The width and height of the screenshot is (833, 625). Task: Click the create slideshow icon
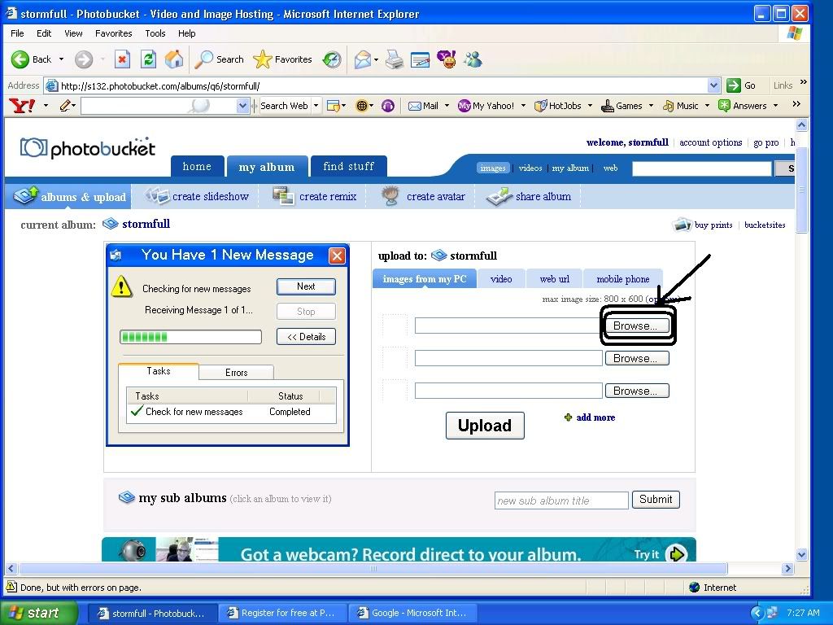pyautogui.click(x=157, y=195)
